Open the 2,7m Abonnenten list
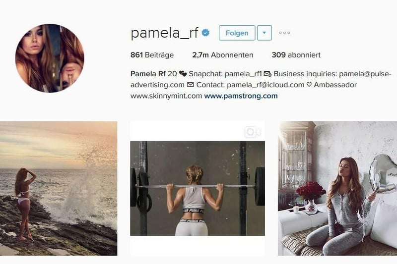The height and width of the screenshot is (264, 397). tap(222, 55)
